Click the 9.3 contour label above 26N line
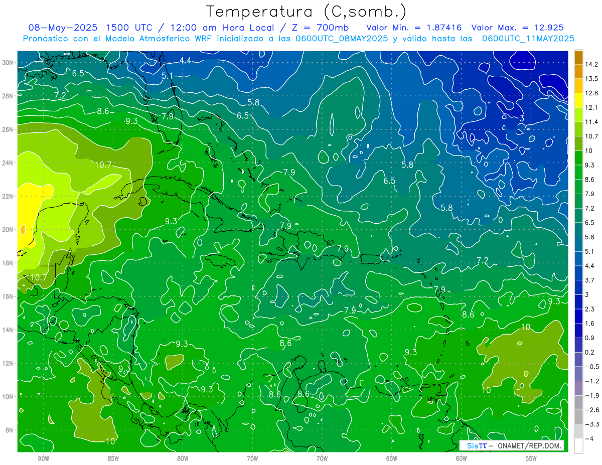Screen dimensions: 602x465 132,121
